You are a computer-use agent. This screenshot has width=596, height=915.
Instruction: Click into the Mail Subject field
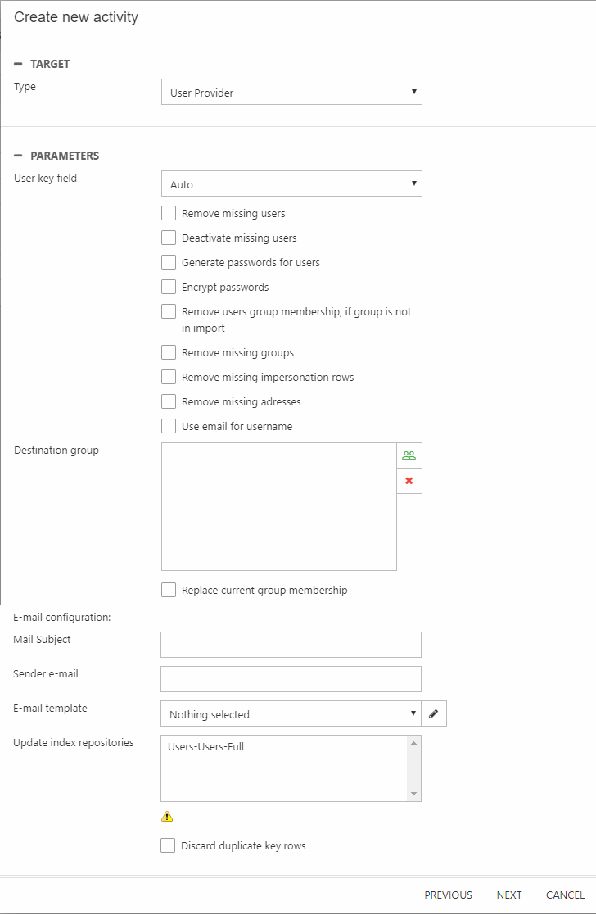(x=291, y=645)
